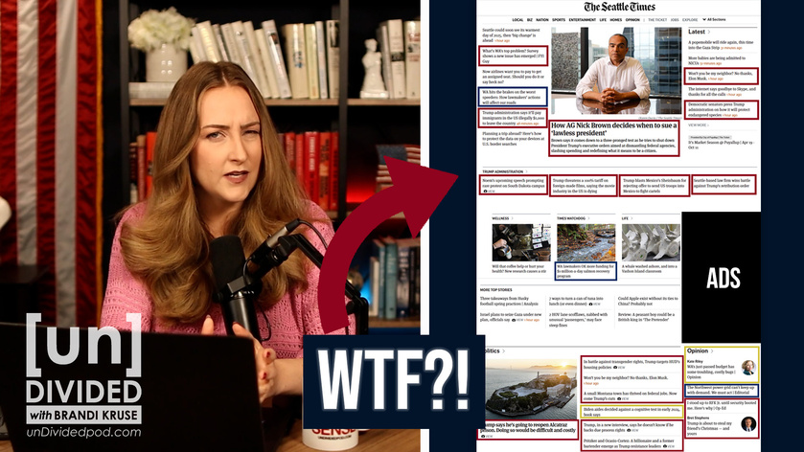Open small Montana town federal jobs story
804x452 pixels.
[631, 395]
